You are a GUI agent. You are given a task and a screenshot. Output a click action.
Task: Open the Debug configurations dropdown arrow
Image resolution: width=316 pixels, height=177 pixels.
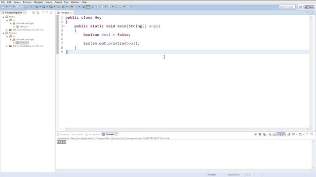click(40, 7)
